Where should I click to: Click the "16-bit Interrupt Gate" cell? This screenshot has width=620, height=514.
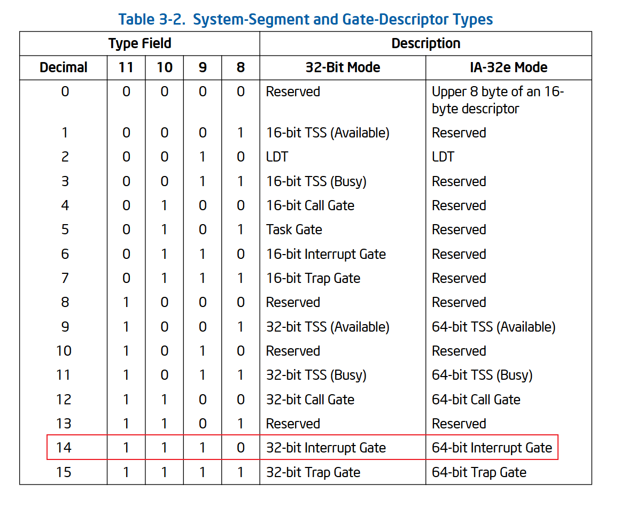coord(325,254)
